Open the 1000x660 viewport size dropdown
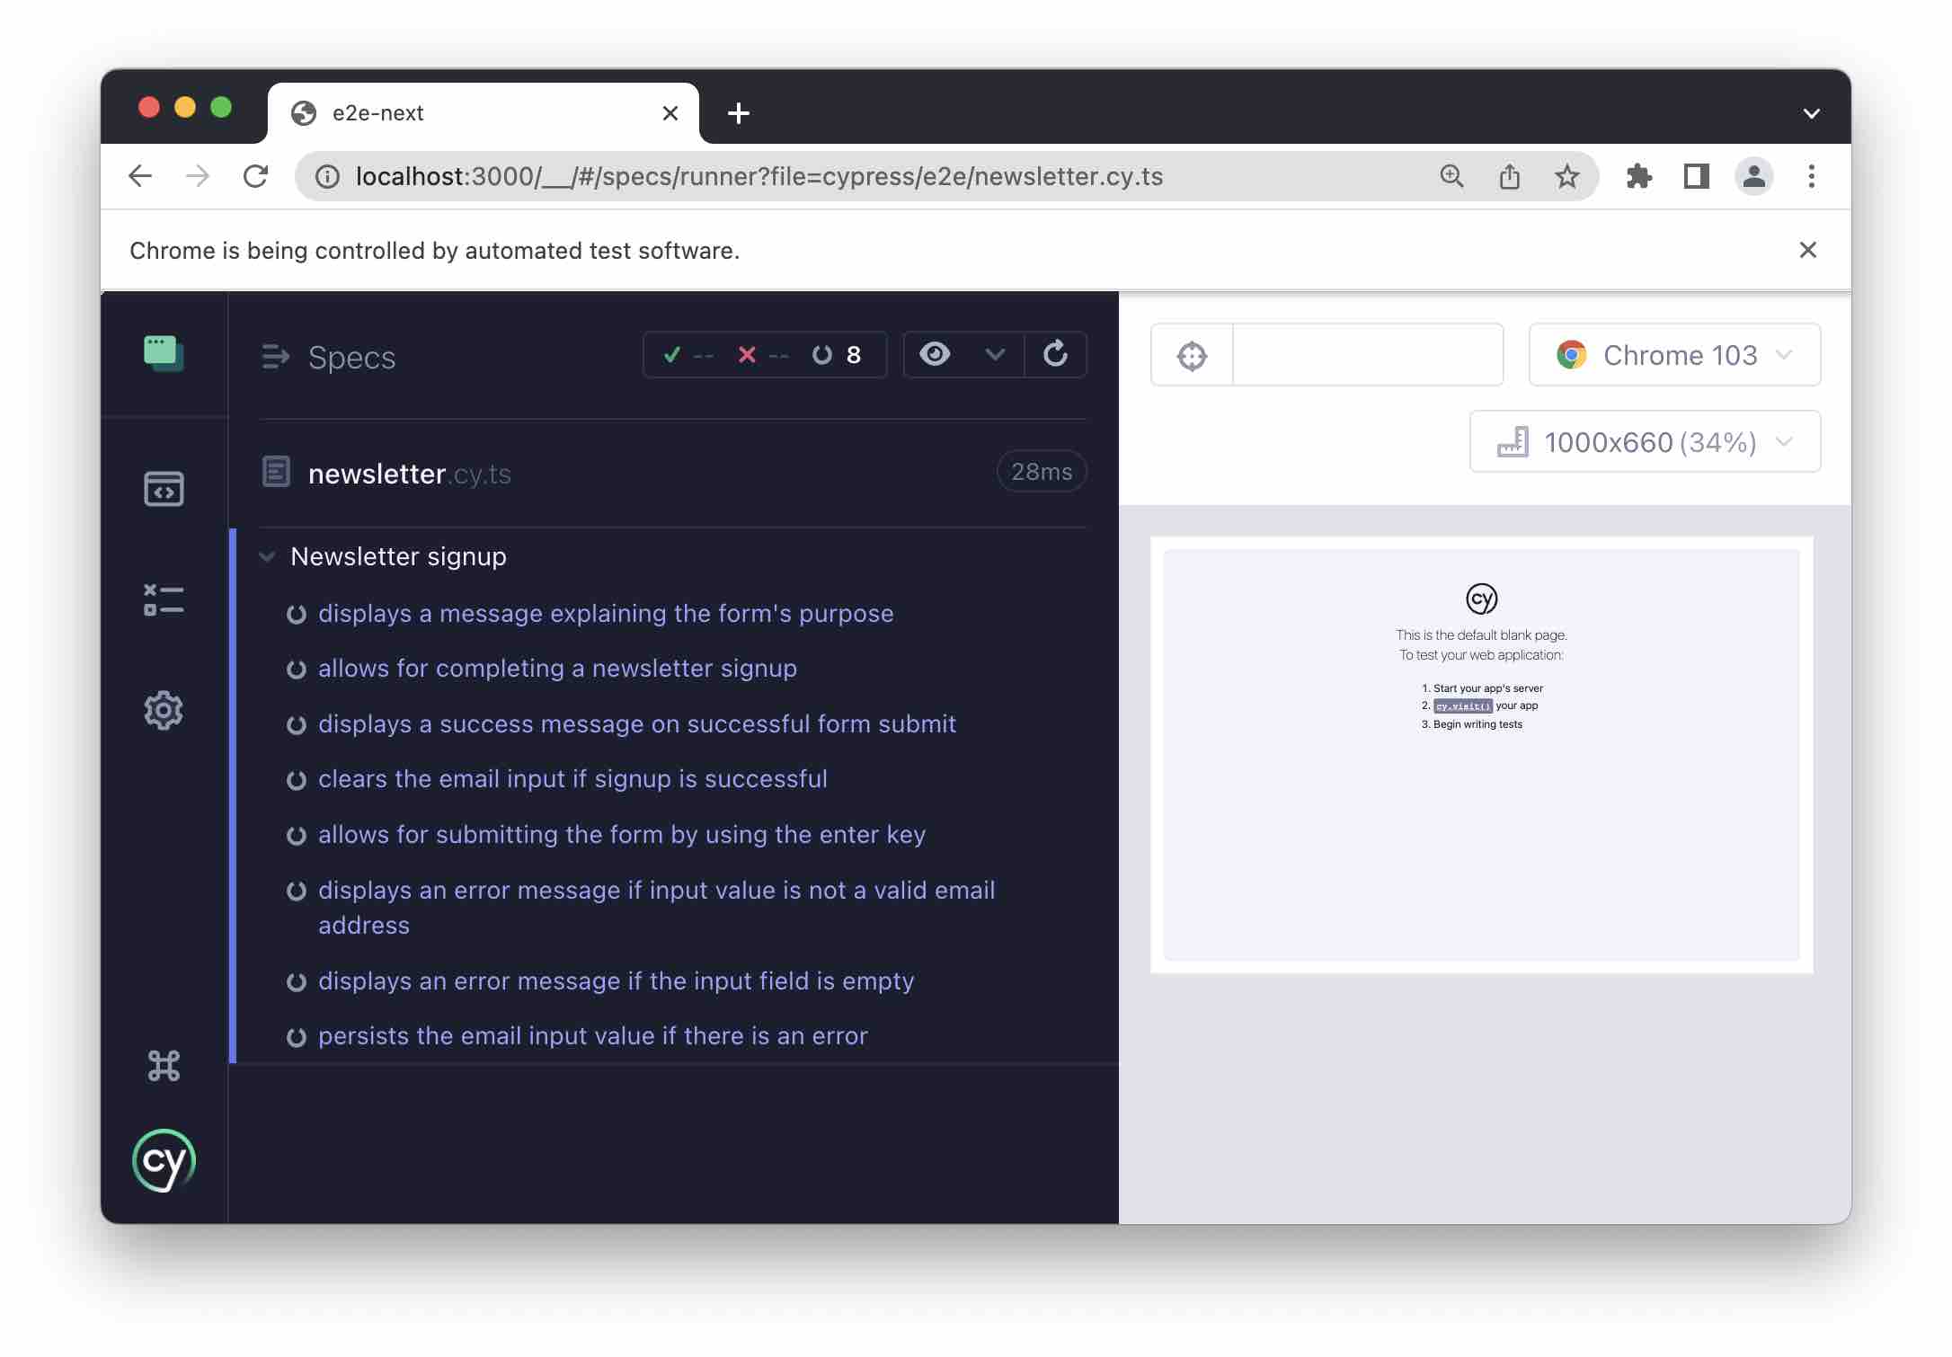This screenshot has height=1357, width=1952. coord(1645,441)
